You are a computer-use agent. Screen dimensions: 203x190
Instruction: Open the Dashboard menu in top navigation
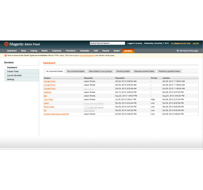[12, 51]
